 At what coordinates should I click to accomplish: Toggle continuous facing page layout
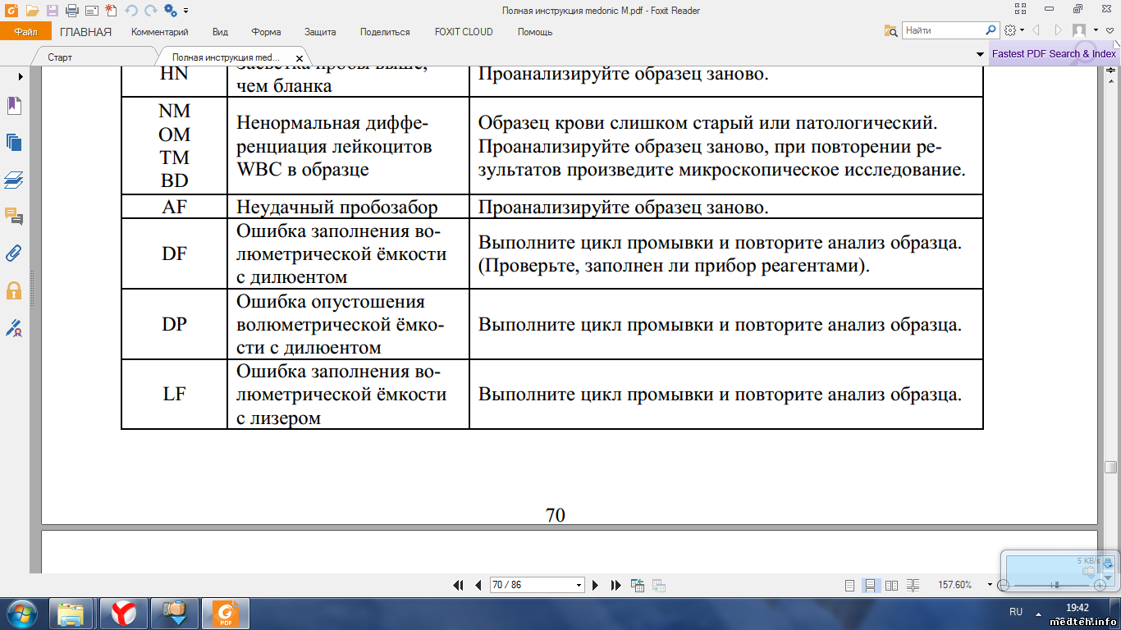pyautogui.click(x=913, y=586)
